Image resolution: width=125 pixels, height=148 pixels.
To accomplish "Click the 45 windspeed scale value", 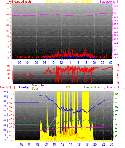I will point(8,9).
